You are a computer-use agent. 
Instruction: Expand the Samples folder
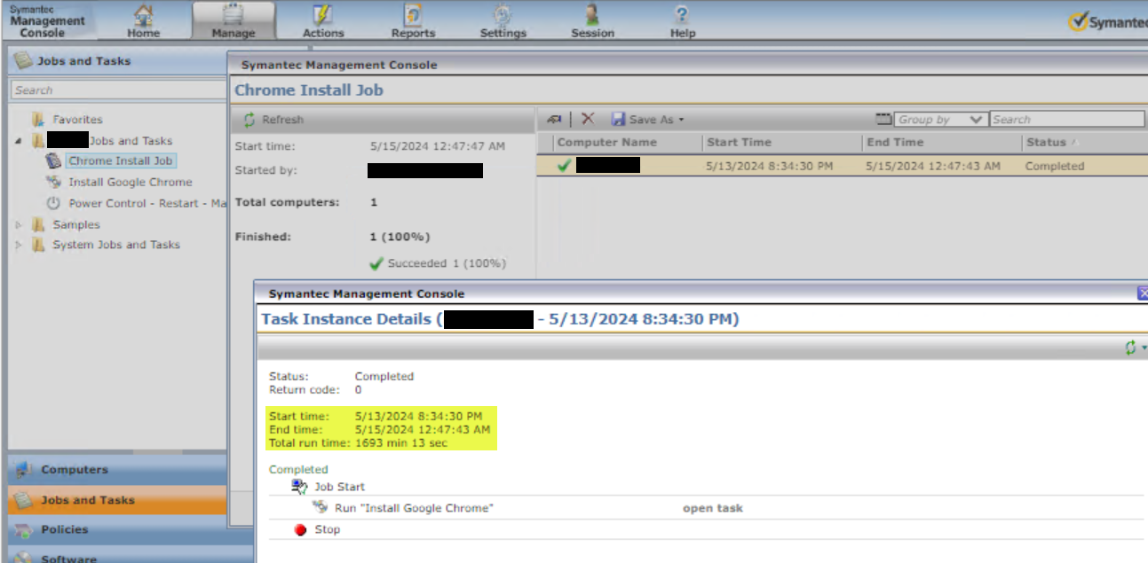click(20, 225)
